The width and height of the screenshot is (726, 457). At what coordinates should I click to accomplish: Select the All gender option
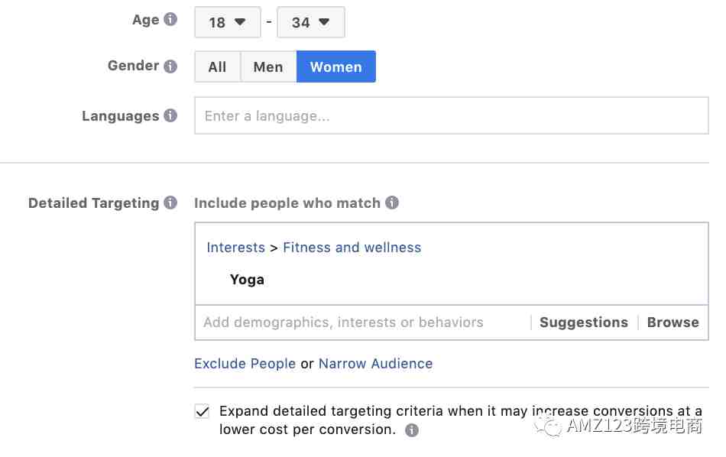click(x=218, y=66)
